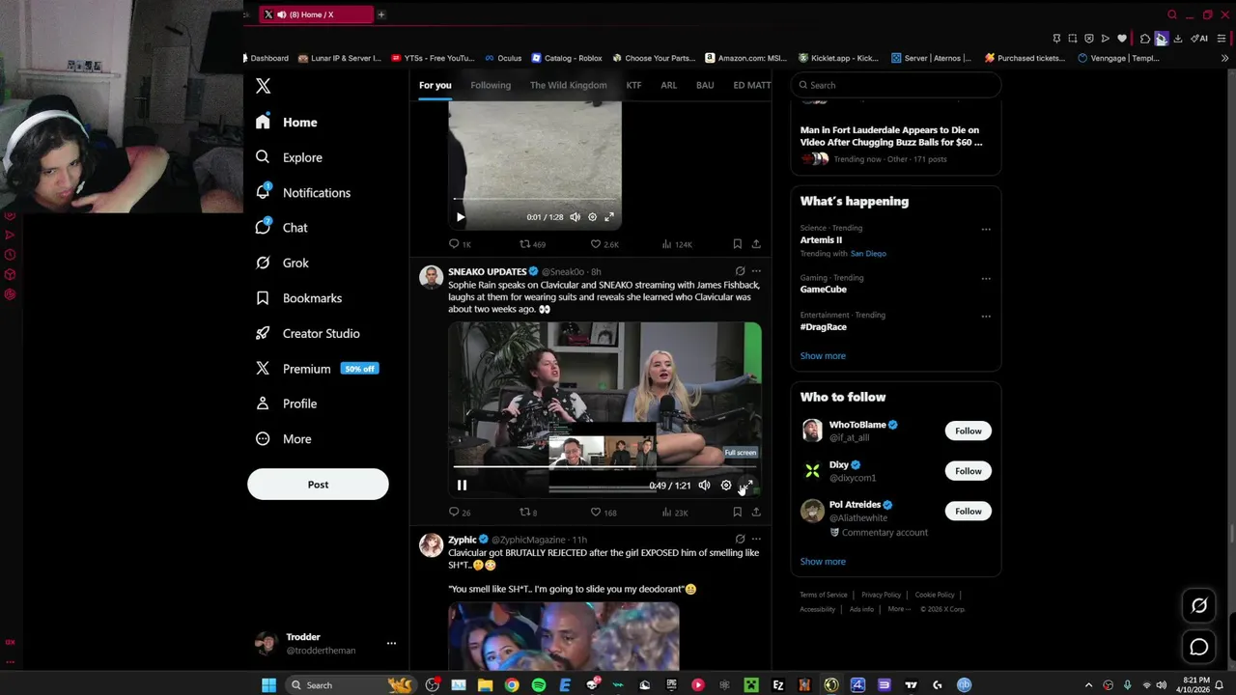The width and height of the screenshot is (1236, 695).
Task: Open more options for Artemis II trend
Action: click(x=986, y=229)
